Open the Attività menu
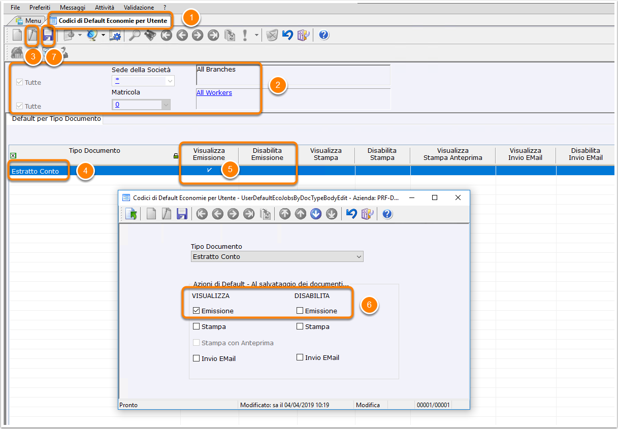The height and width of the screenshot is (429, 618). point(105,8)
